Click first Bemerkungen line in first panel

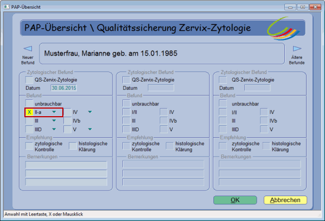point(66,164)
